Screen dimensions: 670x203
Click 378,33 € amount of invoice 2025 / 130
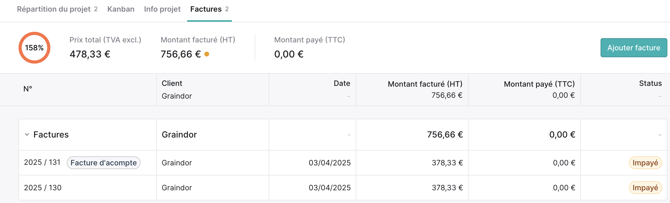pyautogui.click(x=447, y=188)
